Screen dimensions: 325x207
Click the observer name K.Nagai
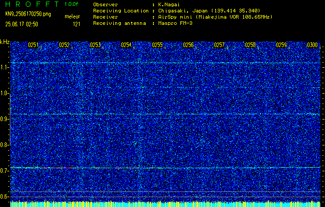coord(169,5)
